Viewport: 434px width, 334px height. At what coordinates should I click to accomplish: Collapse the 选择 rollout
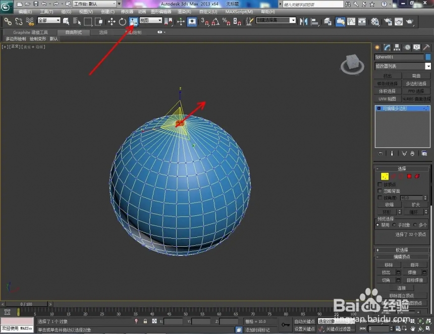402,169
